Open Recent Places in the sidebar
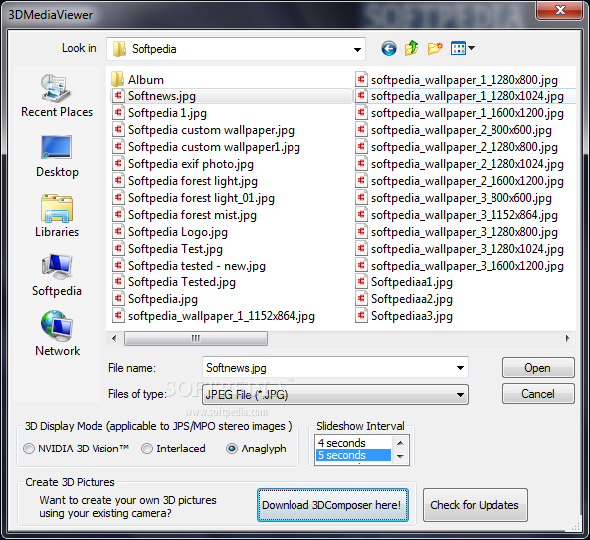This screenshot has width=590, height=540. click(x=57, y=95)
